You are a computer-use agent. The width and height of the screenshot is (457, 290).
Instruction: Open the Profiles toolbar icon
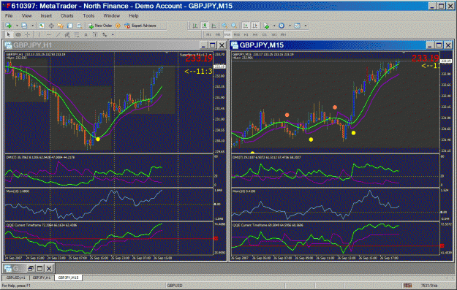pos(24,26)
